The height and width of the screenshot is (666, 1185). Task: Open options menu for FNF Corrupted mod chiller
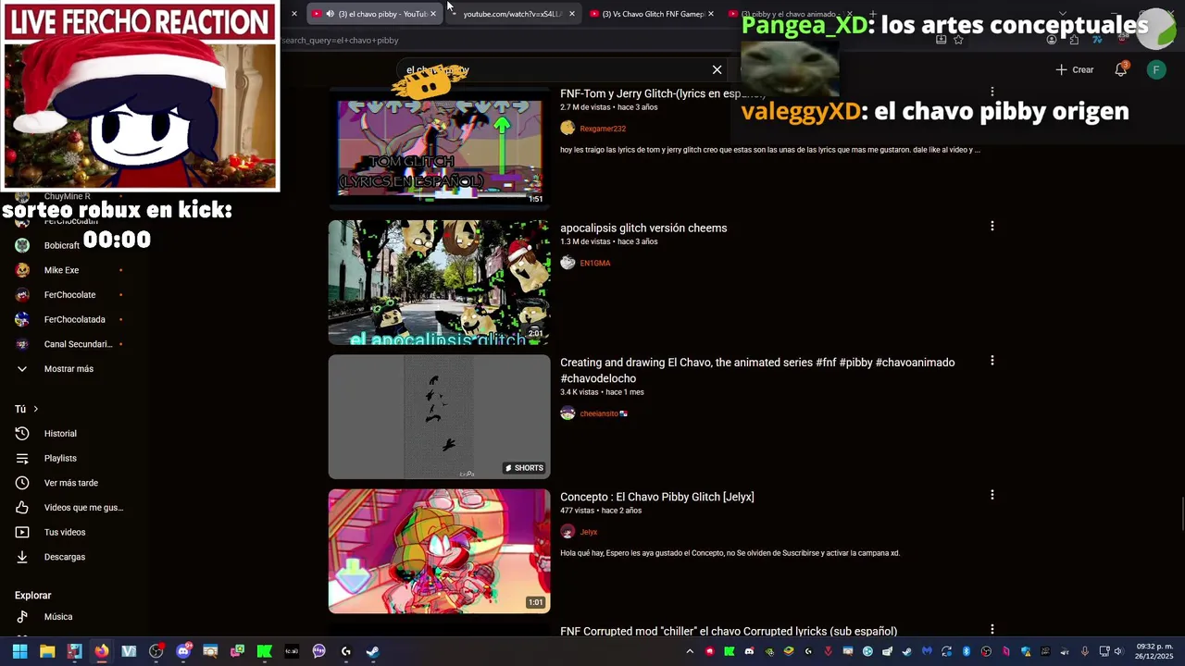(992, 629)
